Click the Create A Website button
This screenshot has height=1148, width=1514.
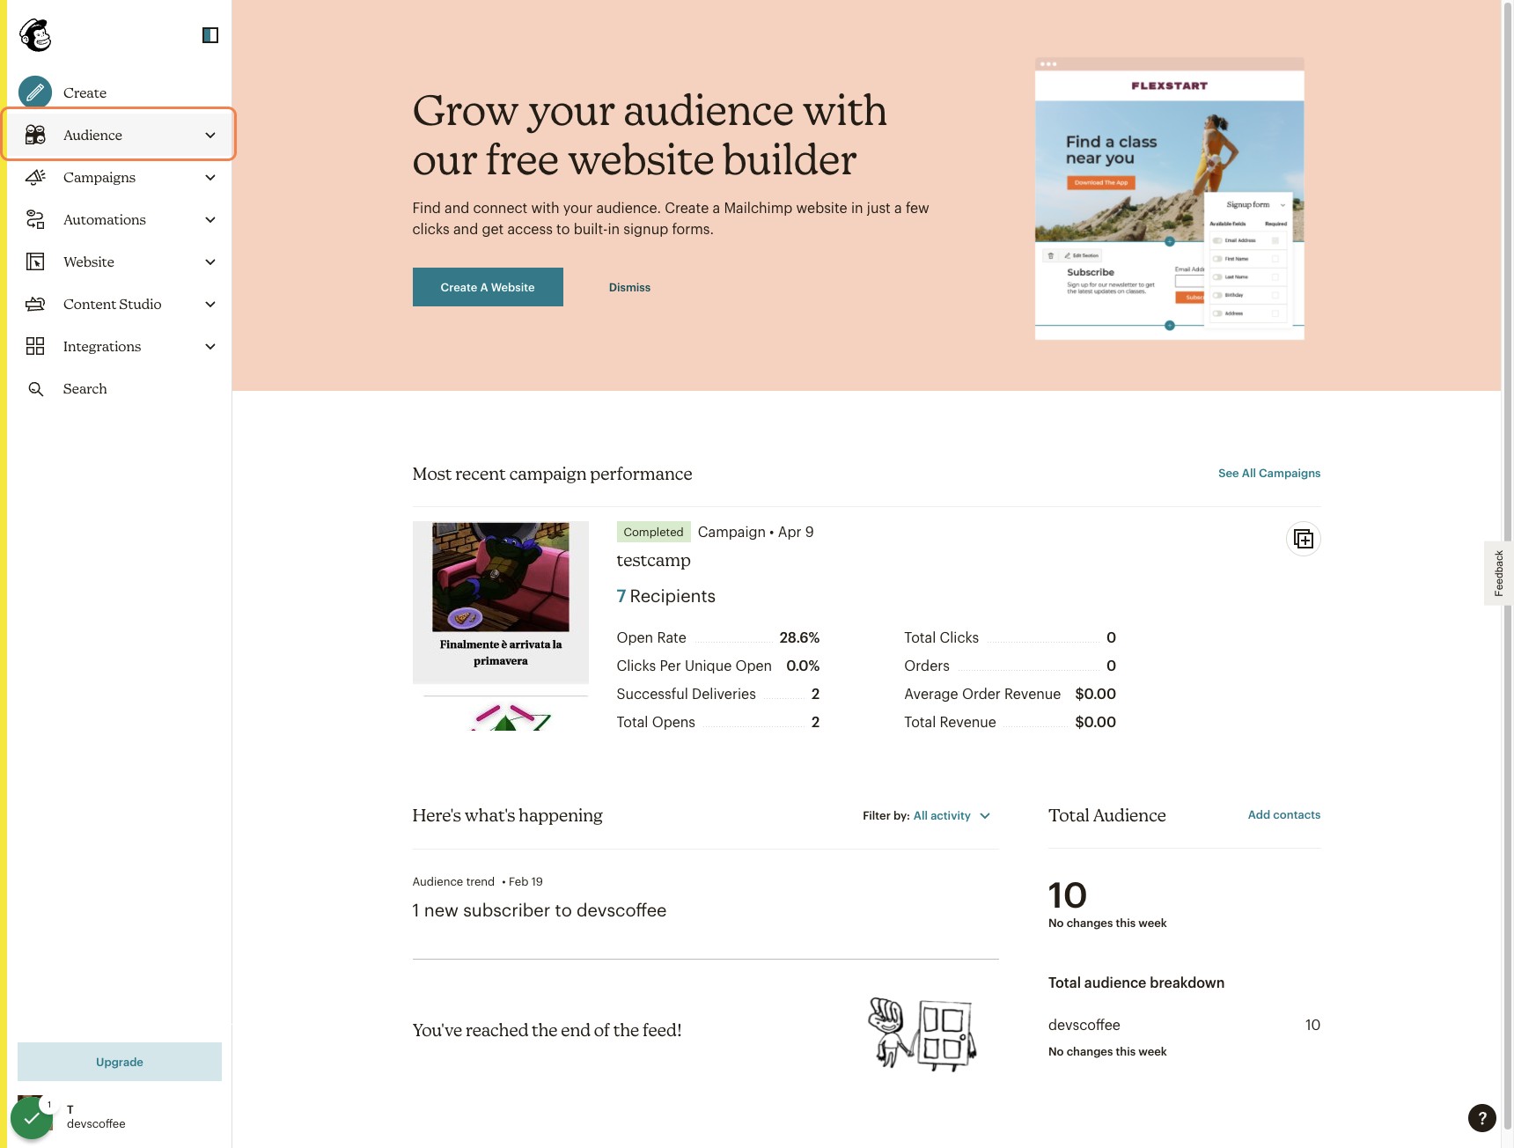pyautogui.click(x=488, y=287)
